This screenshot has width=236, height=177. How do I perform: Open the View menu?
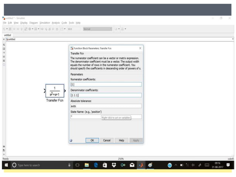[16, 23]
